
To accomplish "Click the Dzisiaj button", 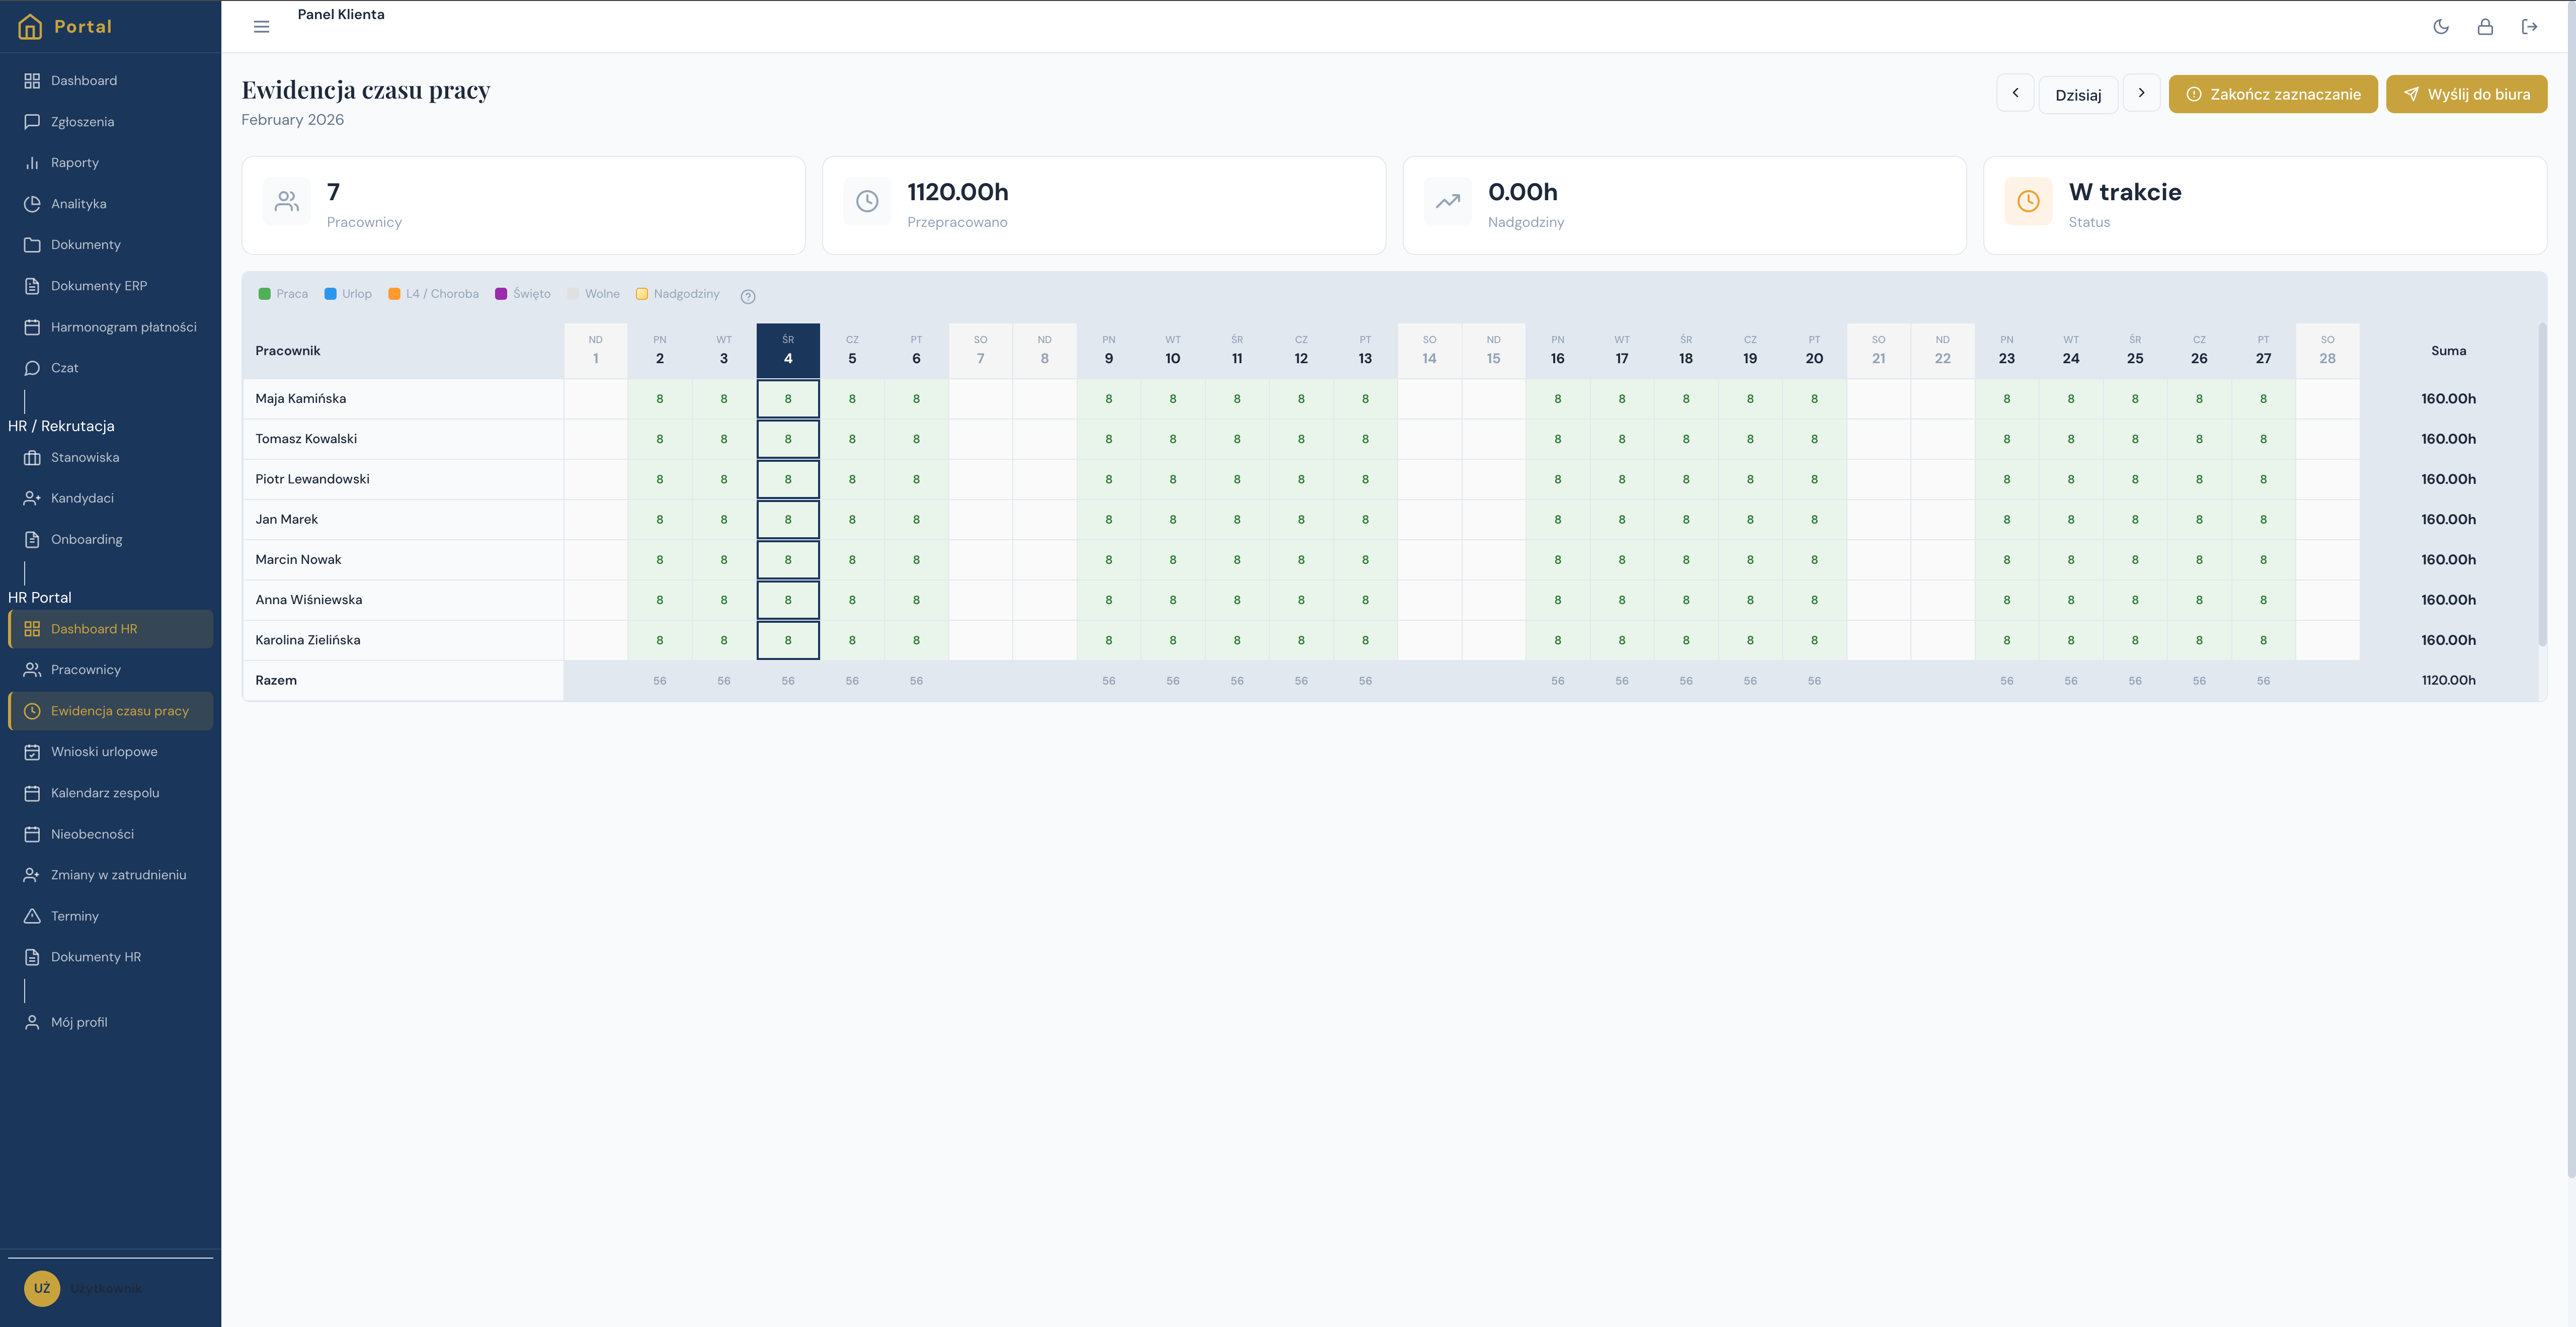I will coord(2078,95).
